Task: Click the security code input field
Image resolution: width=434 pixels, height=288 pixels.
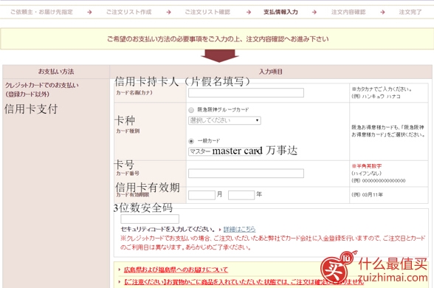Action: pos(150,219)
